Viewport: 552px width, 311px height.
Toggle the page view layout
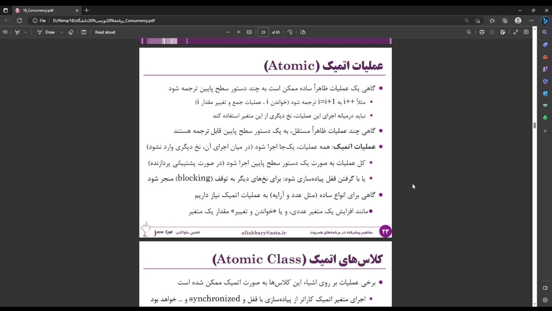(303, 32)
